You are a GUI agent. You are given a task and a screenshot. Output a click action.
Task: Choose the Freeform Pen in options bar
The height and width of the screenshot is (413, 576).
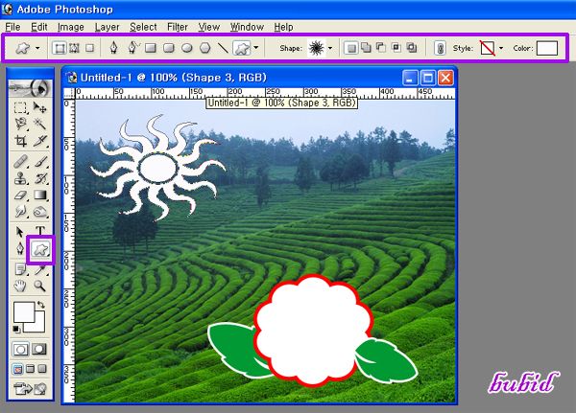[x=133, y=48]
